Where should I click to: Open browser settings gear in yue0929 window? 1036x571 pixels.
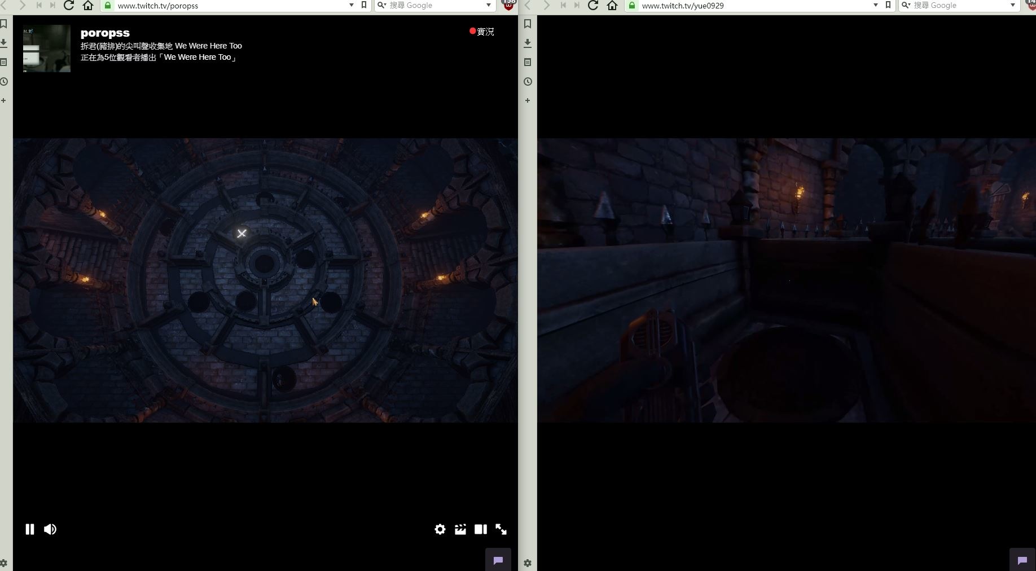(528, 563)
